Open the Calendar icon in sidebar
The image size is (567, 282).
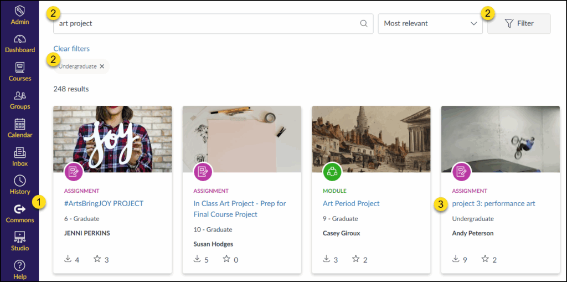tap(19, 124)
